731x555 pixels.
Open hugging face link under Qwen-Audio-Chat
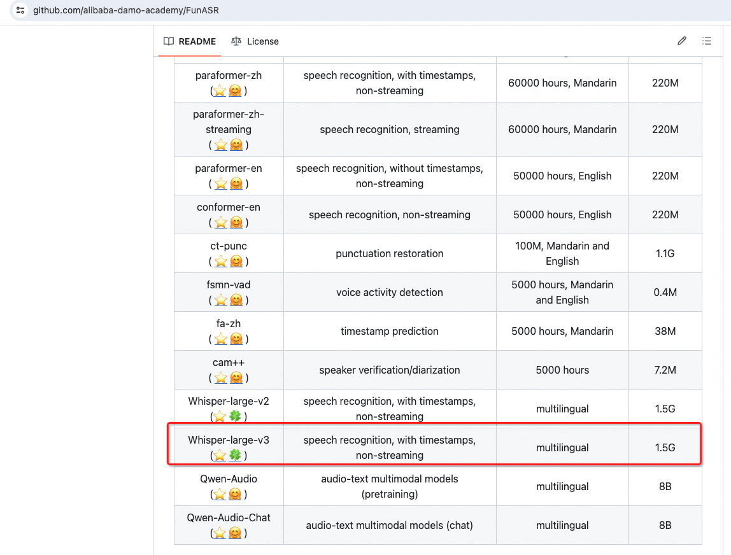[236, 533]
